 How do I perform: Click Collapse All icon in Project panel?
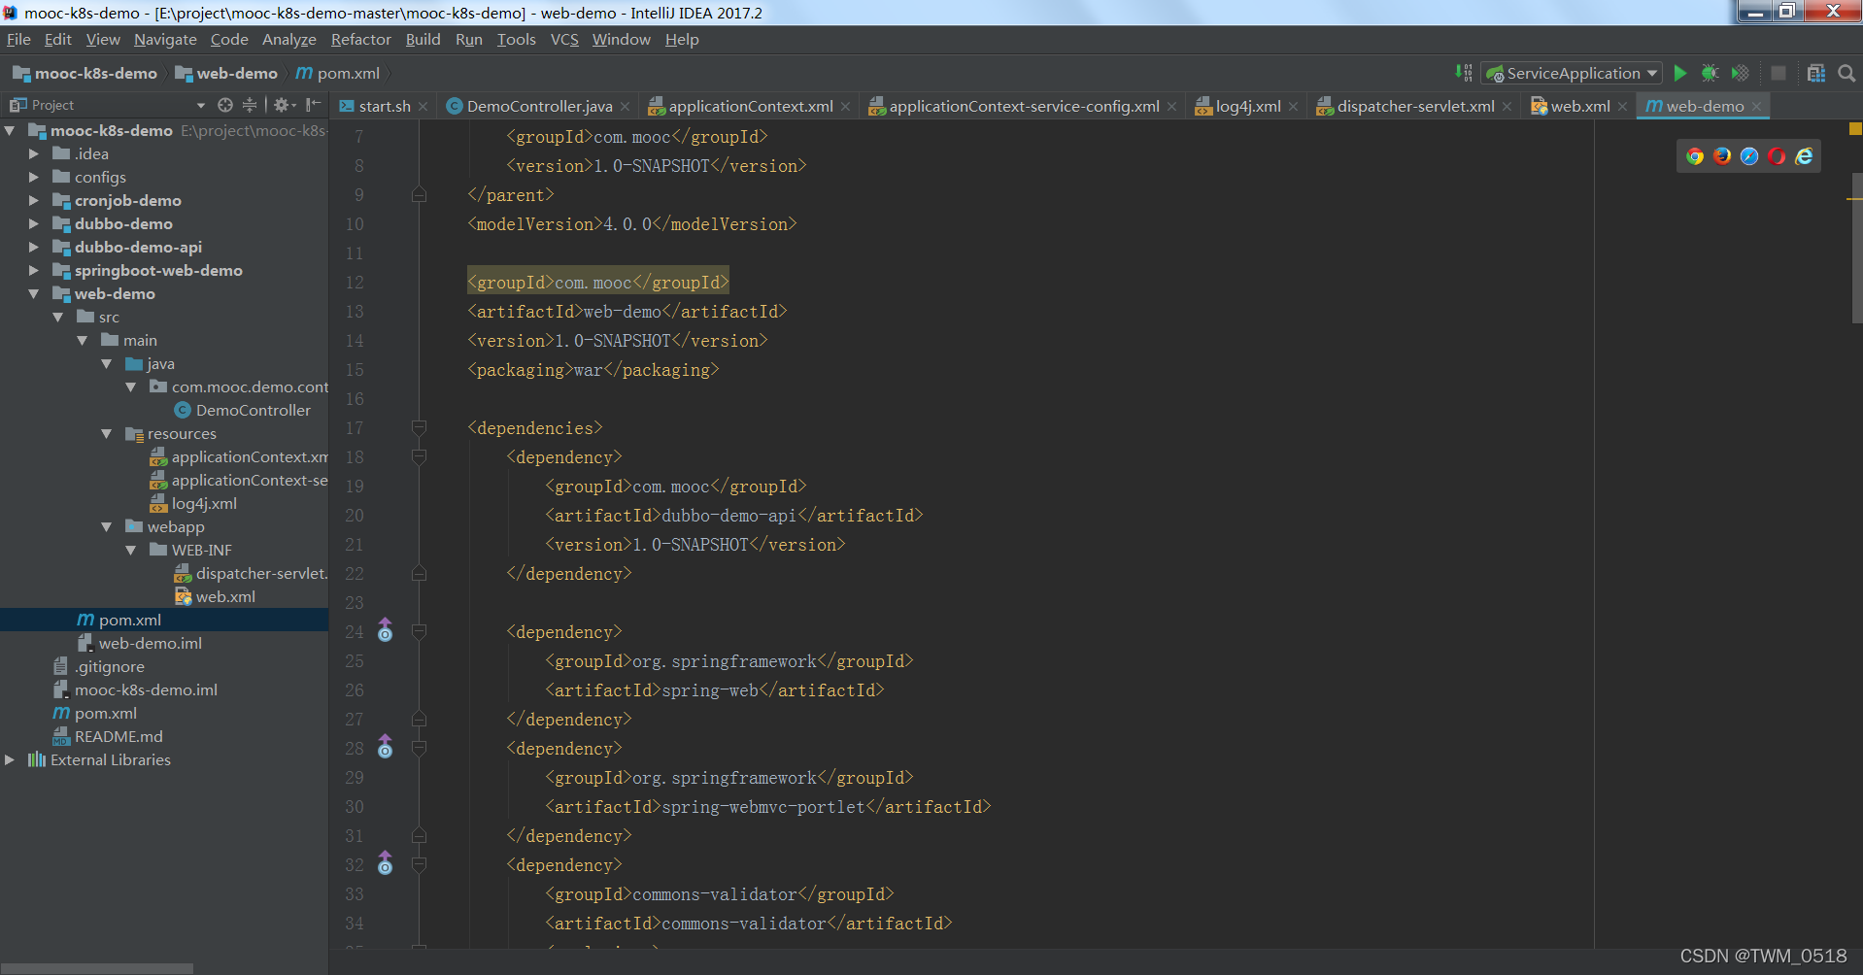(x=250, y=105)
